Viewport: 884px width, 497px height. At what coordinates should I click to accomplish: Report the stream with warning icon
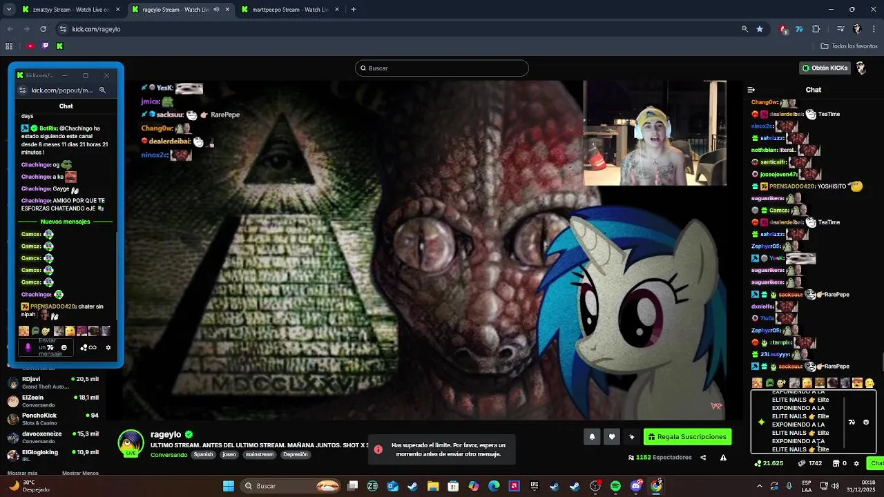pyautogui.click(x=723, y=458)
